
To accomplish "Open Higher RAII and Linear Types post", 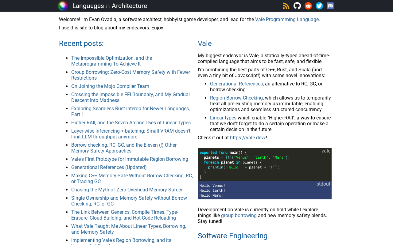I will 131,123.
